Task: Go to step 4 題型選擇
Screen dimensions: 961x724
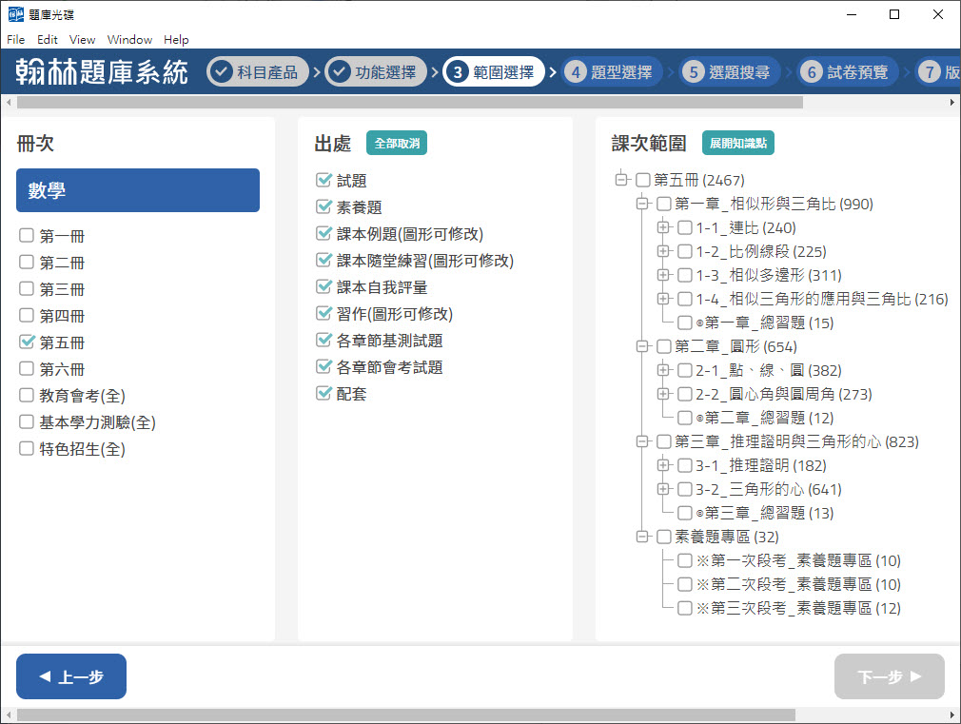Action: point(612,72)
